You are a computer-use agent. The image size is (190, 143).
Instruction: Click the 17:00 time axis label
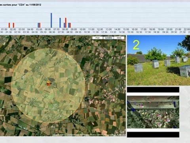143,29
